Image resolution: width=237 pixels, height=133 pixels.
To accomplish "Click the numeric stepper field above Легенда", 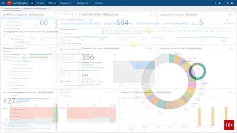I will (x=66, y=74).
